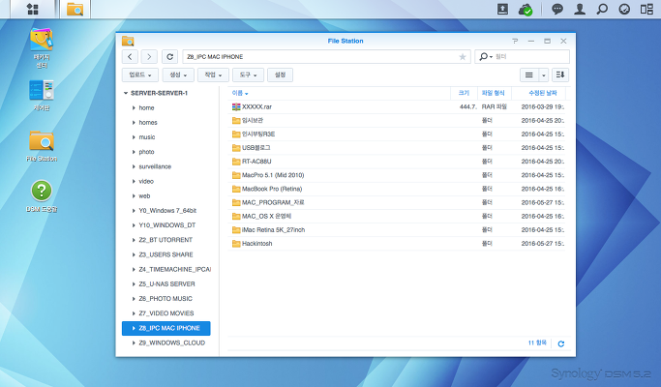Select the MAC_PROGRAM_자료 folder row
661x387 pixels.
[x=396, y=202]
